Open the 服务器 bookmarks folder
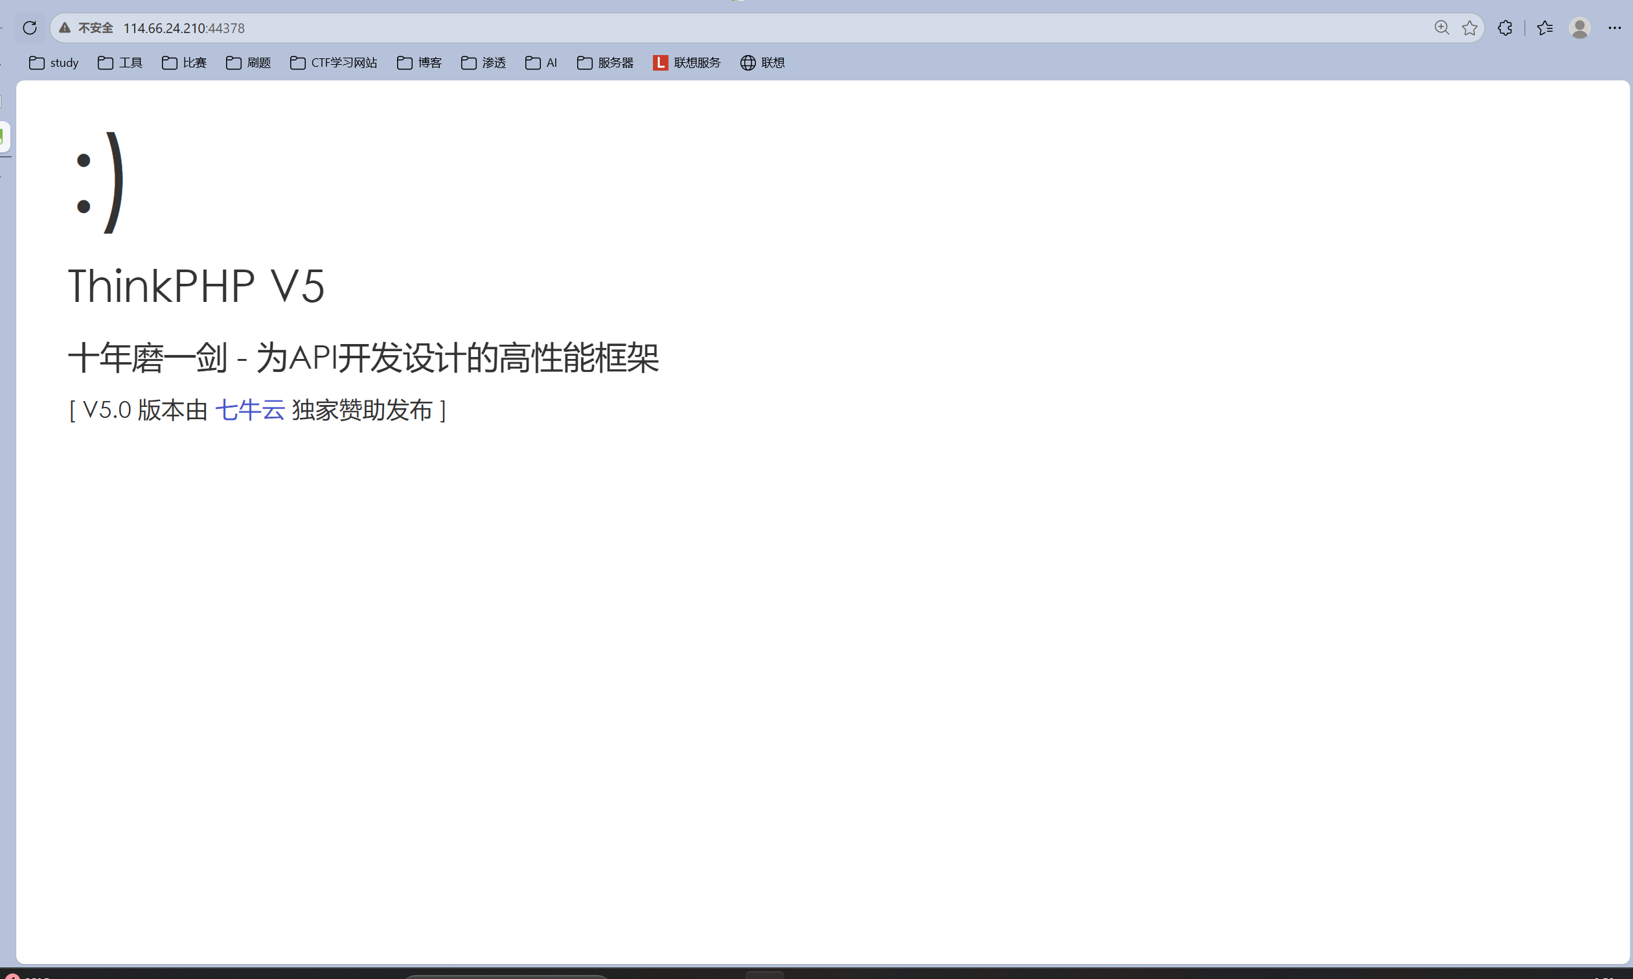The image size is (1633, 979). tap(606, 63)
